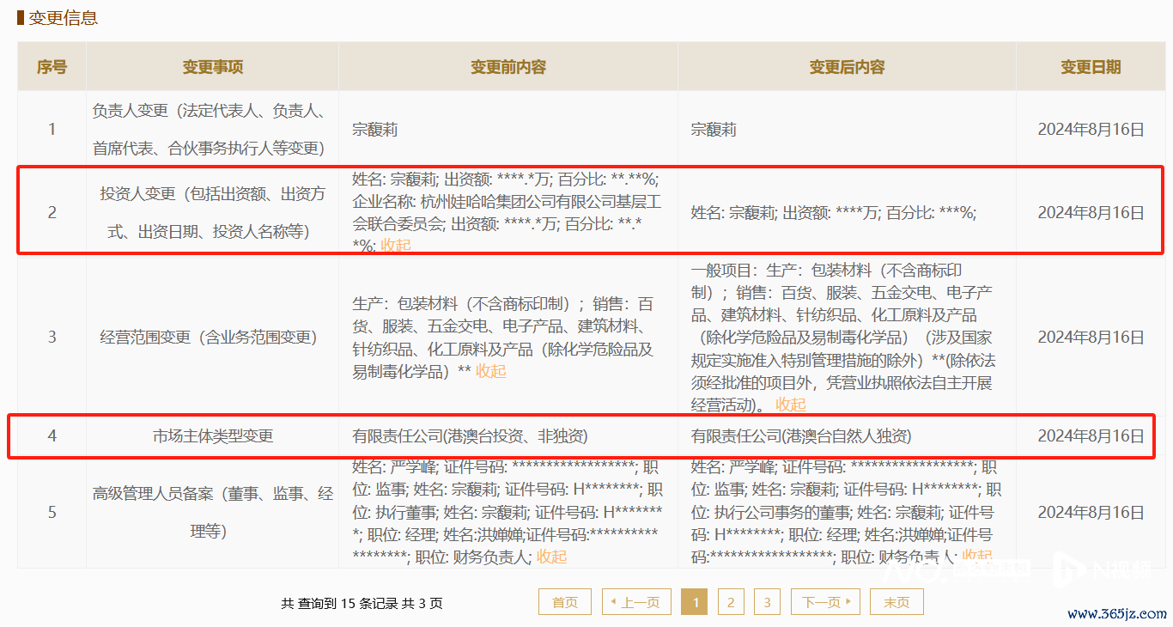1173x627 pixels.
Task: Click row 2 after-change investor text
Action: tap(833, 213)
